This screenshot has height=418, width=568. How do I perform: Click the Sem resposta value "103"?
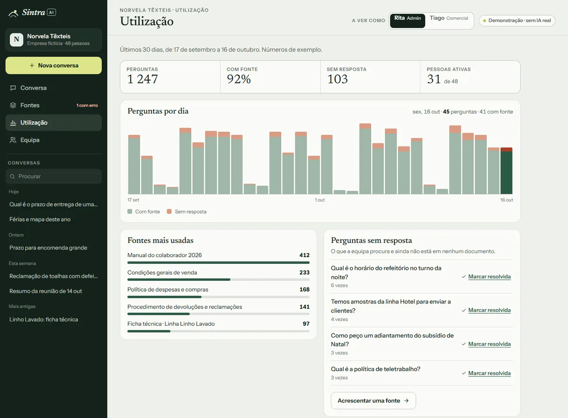(x=337, y=80)
